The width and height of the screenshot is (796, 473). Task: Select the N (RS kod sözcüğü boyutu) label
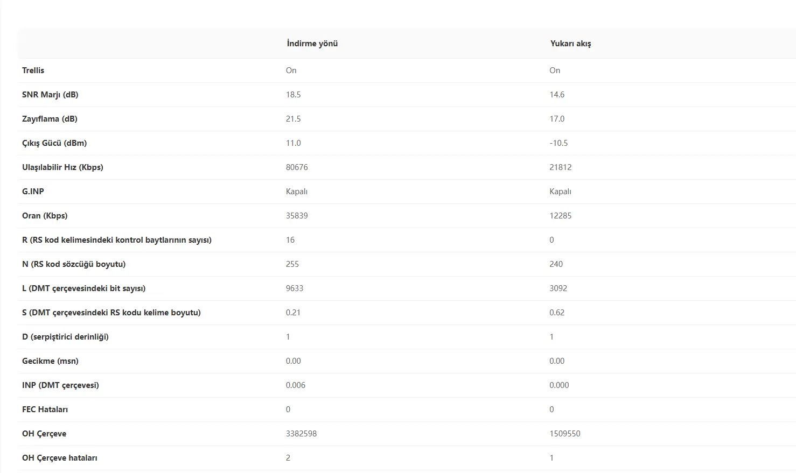(x=74, y=264)
